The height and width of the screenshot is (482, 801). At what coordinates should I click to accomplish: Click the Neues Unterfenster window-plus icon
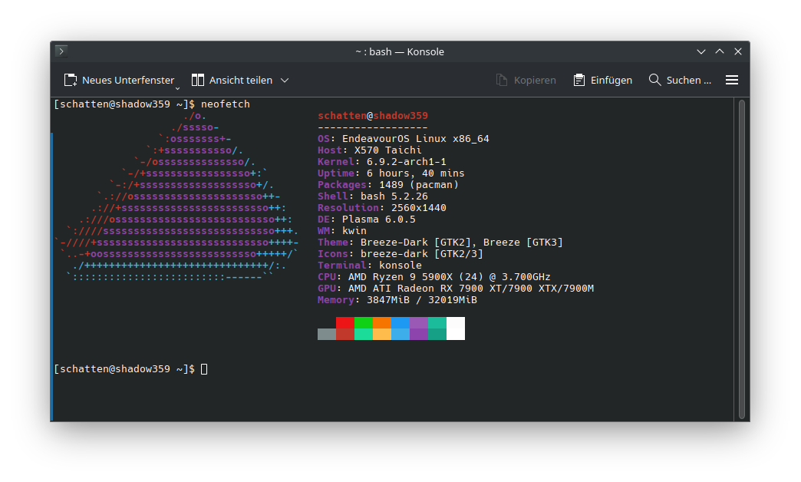(x=71, y=81)
